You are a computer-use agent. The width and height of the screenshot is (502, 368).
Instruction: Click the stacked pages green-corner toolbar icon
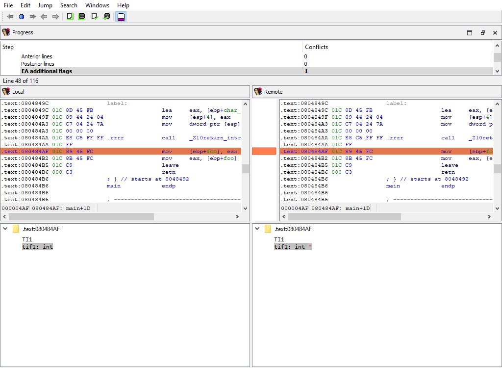[82, 17]
